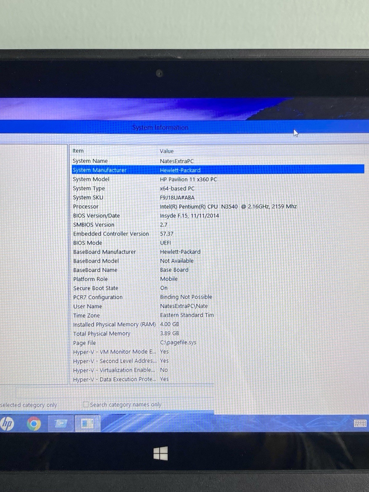Screen dimensions: 369x492
Task: Select the Total Physical Memory row
Action: pos(143,333)
